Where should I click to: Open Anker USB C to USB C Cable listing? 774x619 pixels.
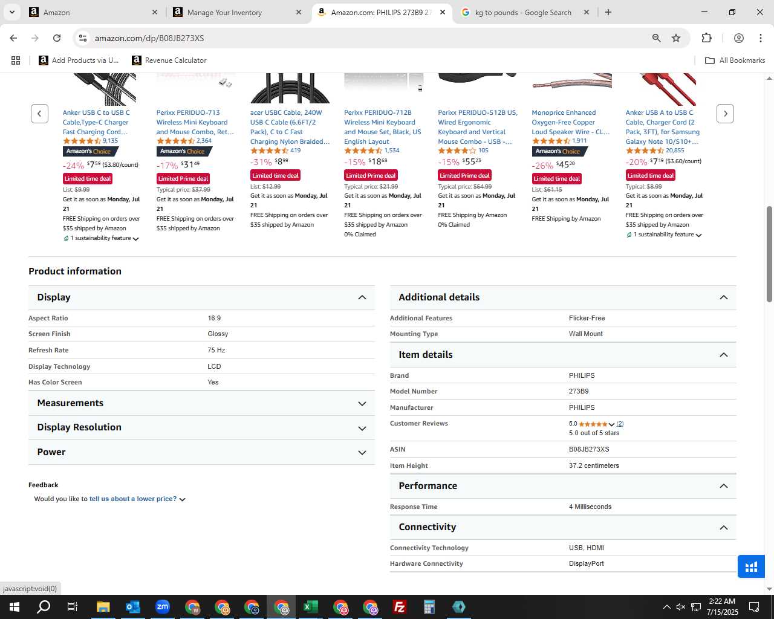tap(96, 122)
